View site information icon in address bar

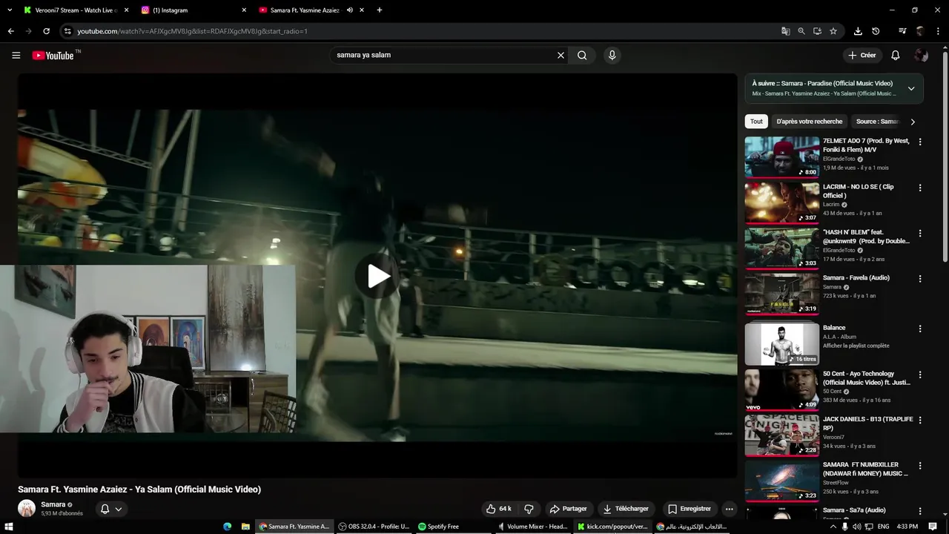67,31
